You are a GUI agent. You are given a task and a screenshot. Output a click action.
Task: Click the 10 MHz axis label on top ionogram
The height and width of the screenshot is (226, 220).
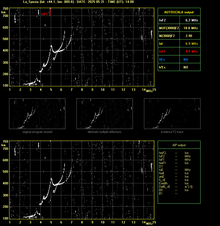tap(102, 90)
